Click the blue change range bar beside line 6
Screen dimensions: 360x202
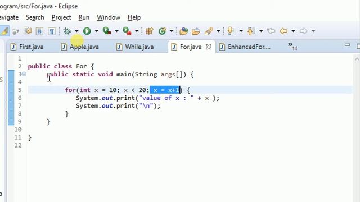pyautogui.click(x=11, y=98)
